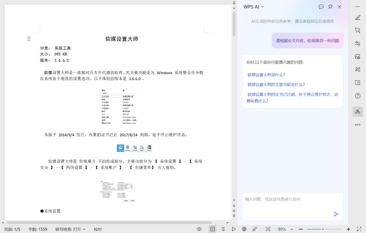
Task: Click fit-to-page zoom icon
Action: 268,229
